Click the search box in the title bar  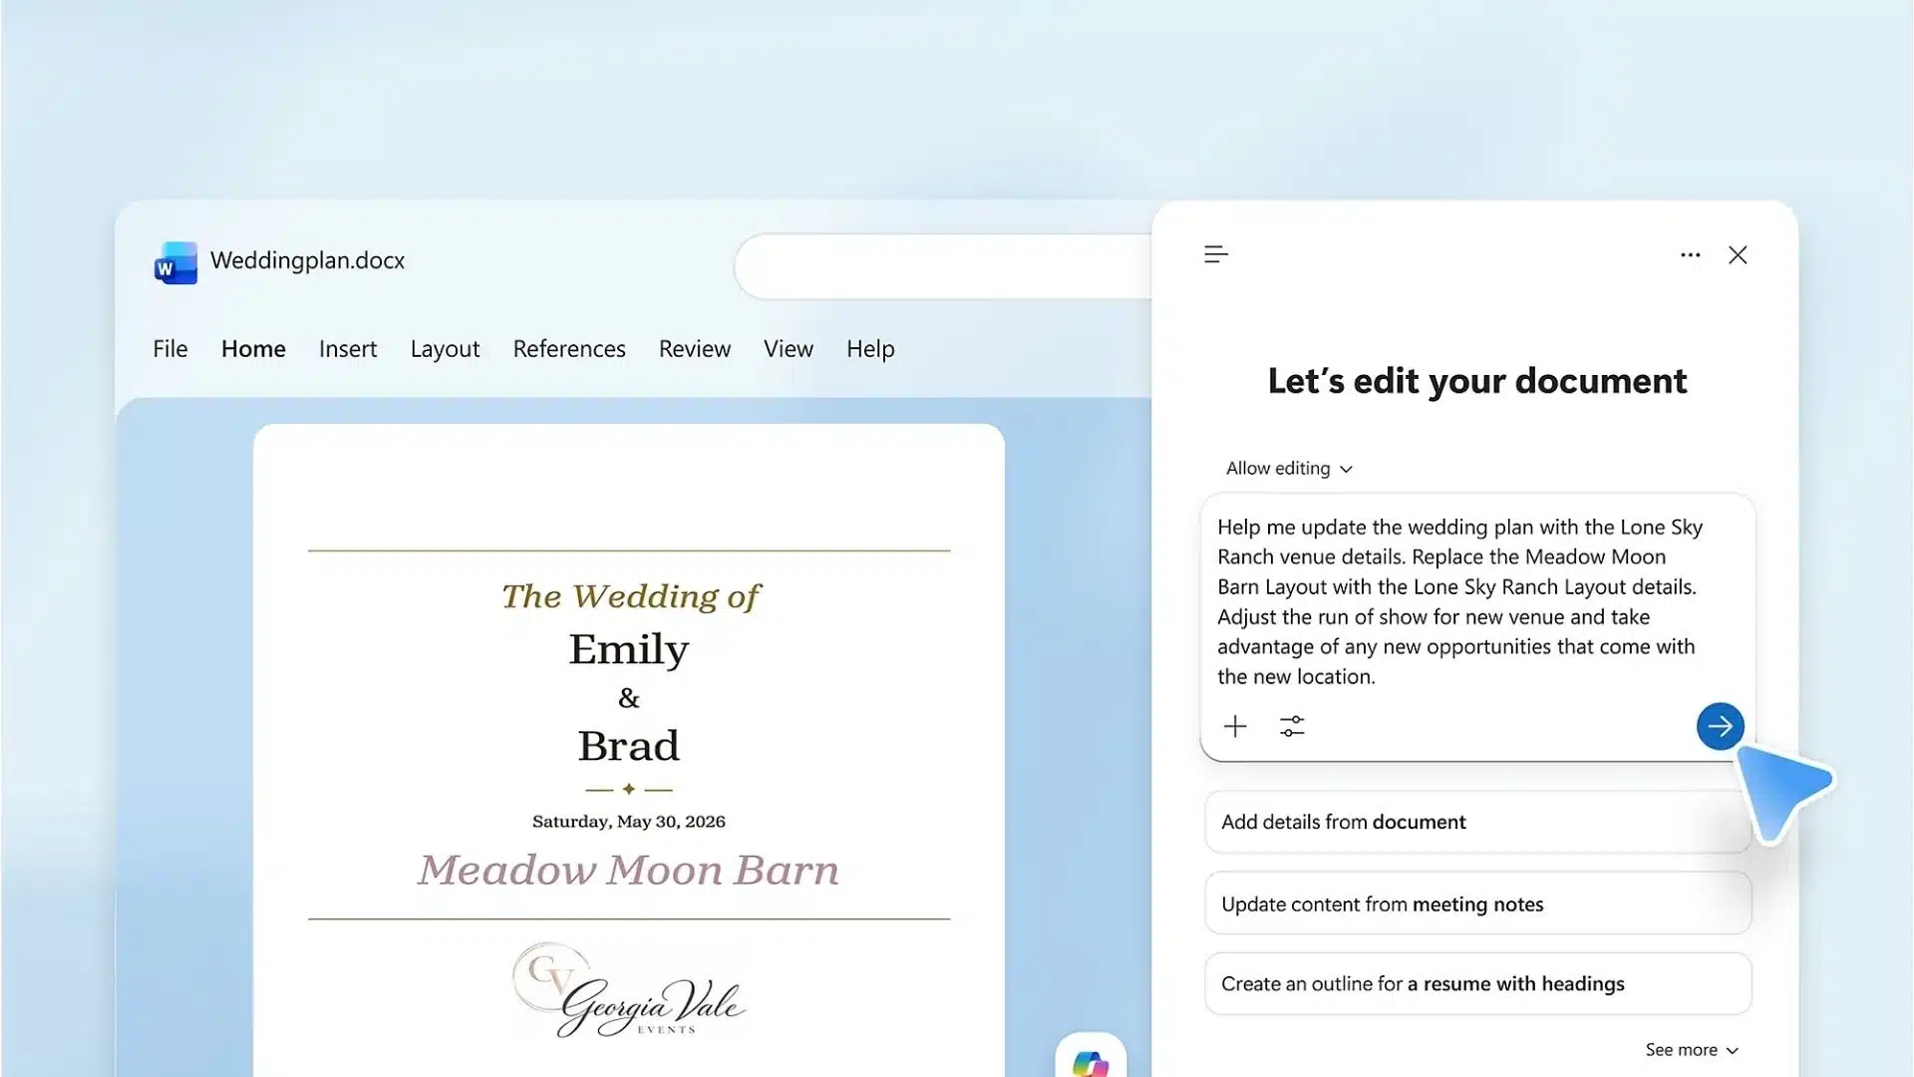pos(943,266)
